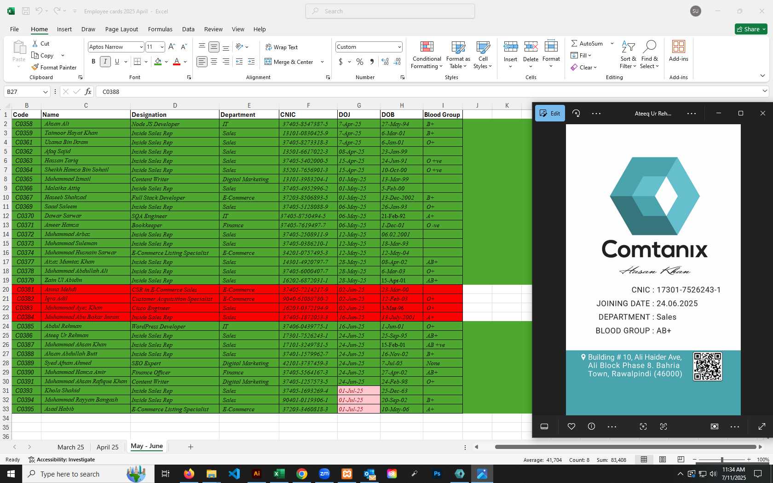773x483 pixels.
Task: Switch to Page Break Preview in status bar
Action: pyautogui.click(x=681, y=460)
